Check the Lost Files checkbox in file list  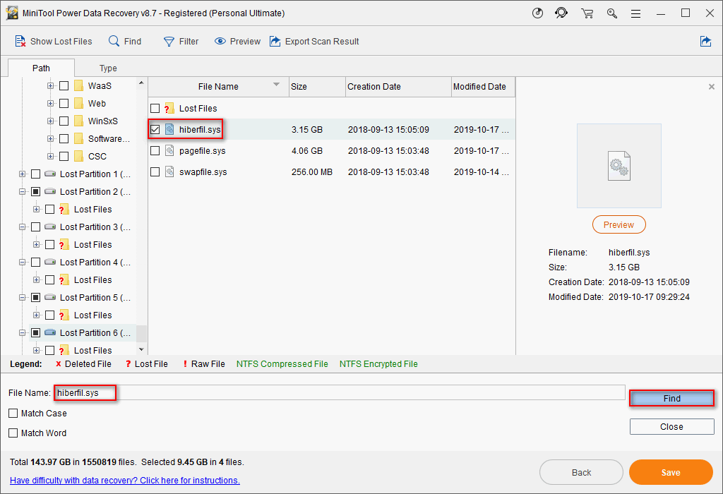click(x=155, y=108)
